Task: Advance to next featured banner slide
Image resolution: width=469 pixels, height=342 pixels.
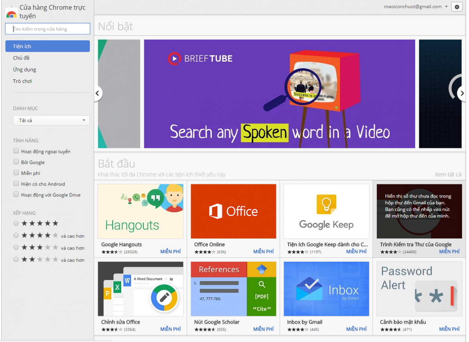Action: click(x=462, y=93)
